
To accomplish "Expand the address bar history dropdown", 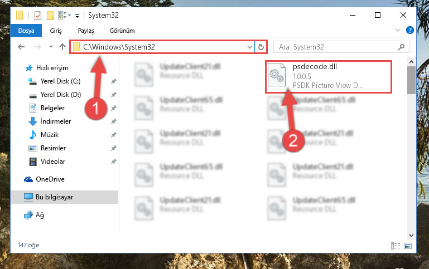I will pos(249,47).
